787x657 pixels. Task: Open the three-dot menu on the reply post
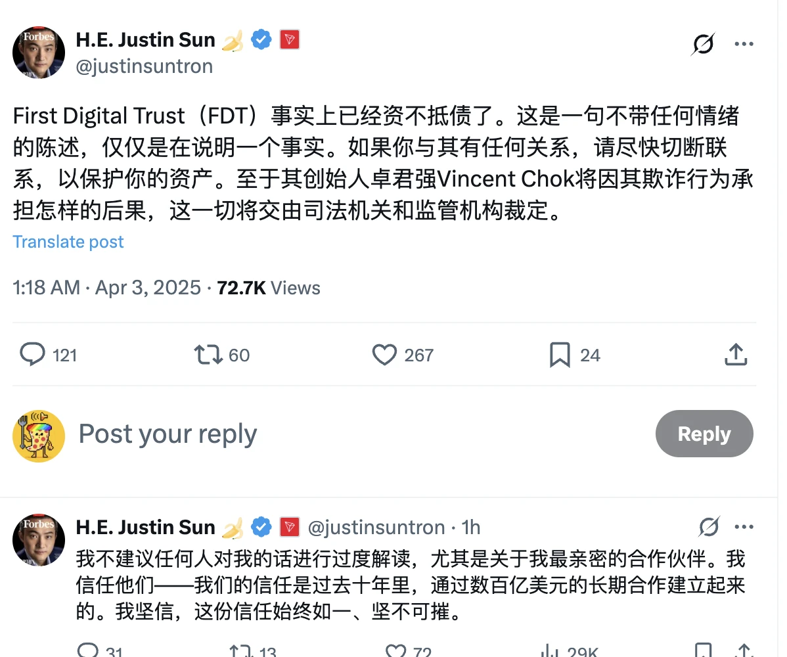point(744,527)
